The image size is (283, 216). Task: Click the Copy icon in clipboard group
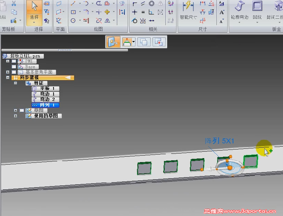[14, 12]
